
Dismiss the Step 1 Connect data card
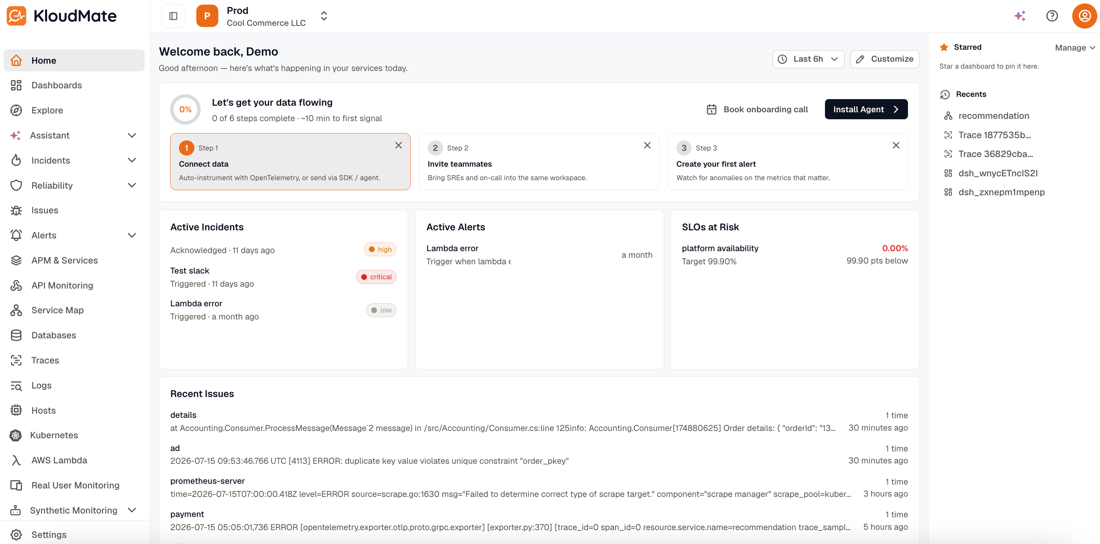coord(398,145)
